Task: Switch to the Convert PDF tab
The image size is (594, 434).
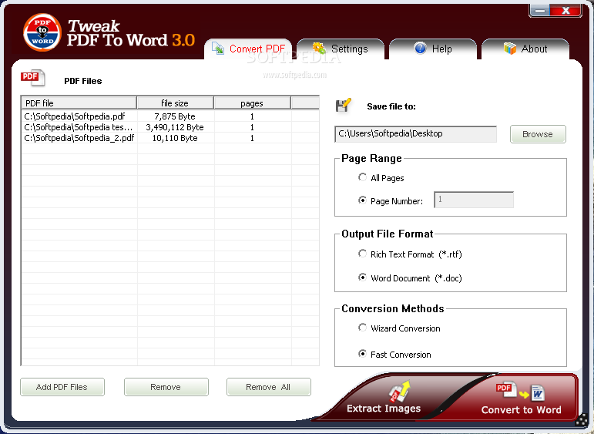Action: (248, 49)
